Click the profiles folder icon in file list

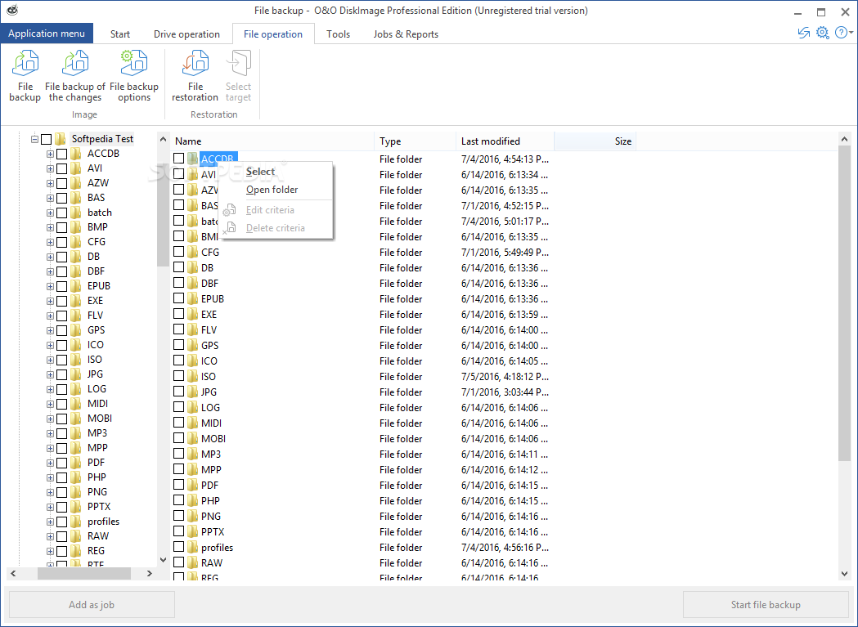(x=192, y=547)
